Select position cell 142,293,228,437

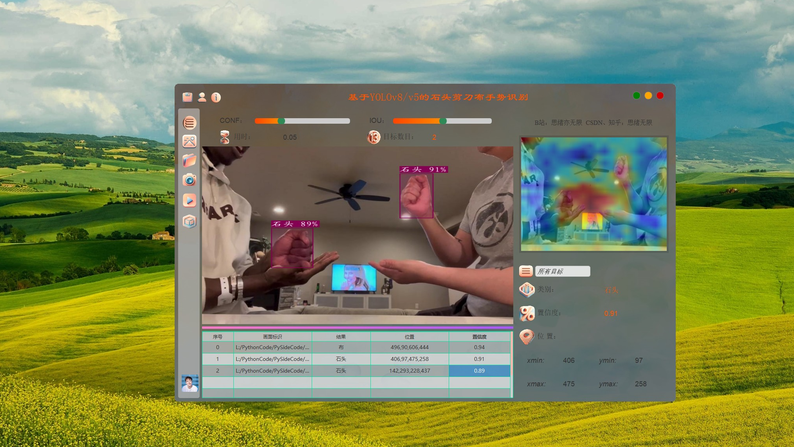tap(410, 371)
